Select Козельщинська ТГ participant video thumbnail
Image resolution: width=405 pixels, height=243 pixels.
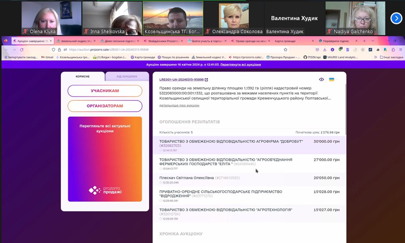(x=173, y=18)
